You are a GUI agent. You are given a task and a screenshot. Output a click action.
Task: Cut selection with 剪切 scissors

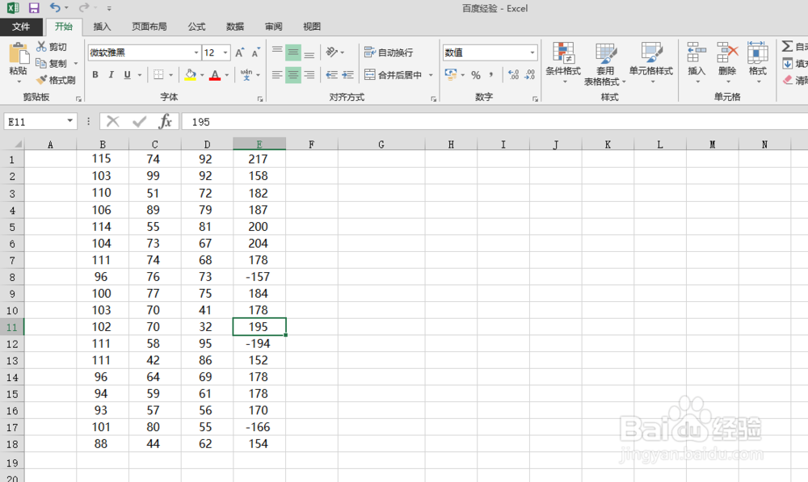52,47
